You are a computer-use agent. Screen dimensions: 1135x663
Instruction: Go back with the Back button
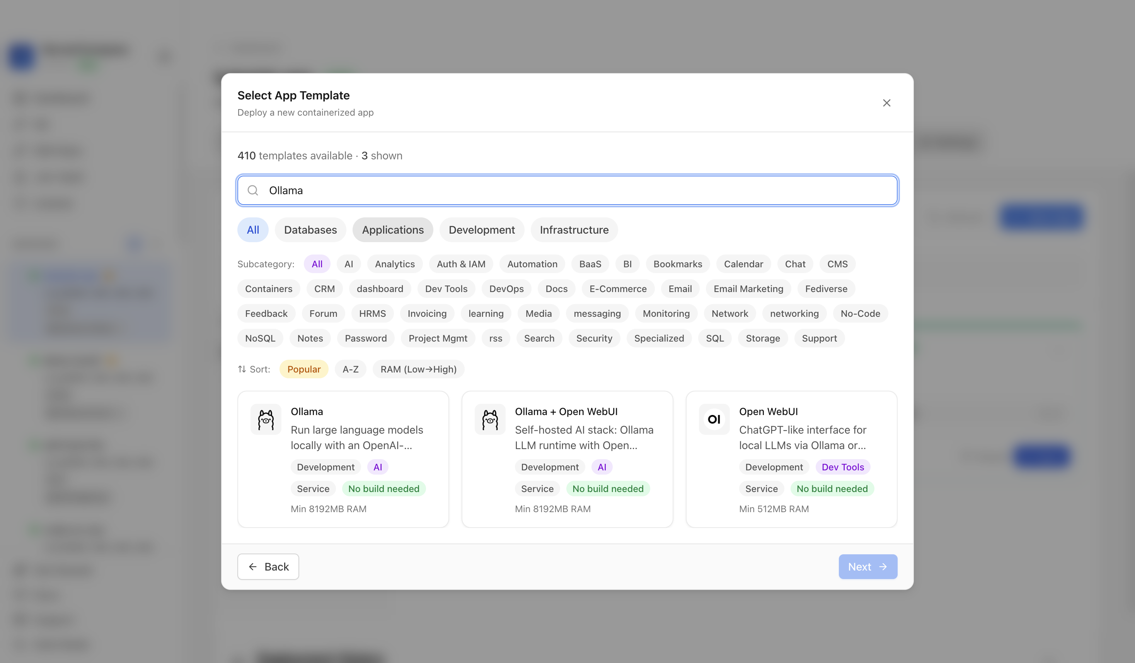(268, 567)
